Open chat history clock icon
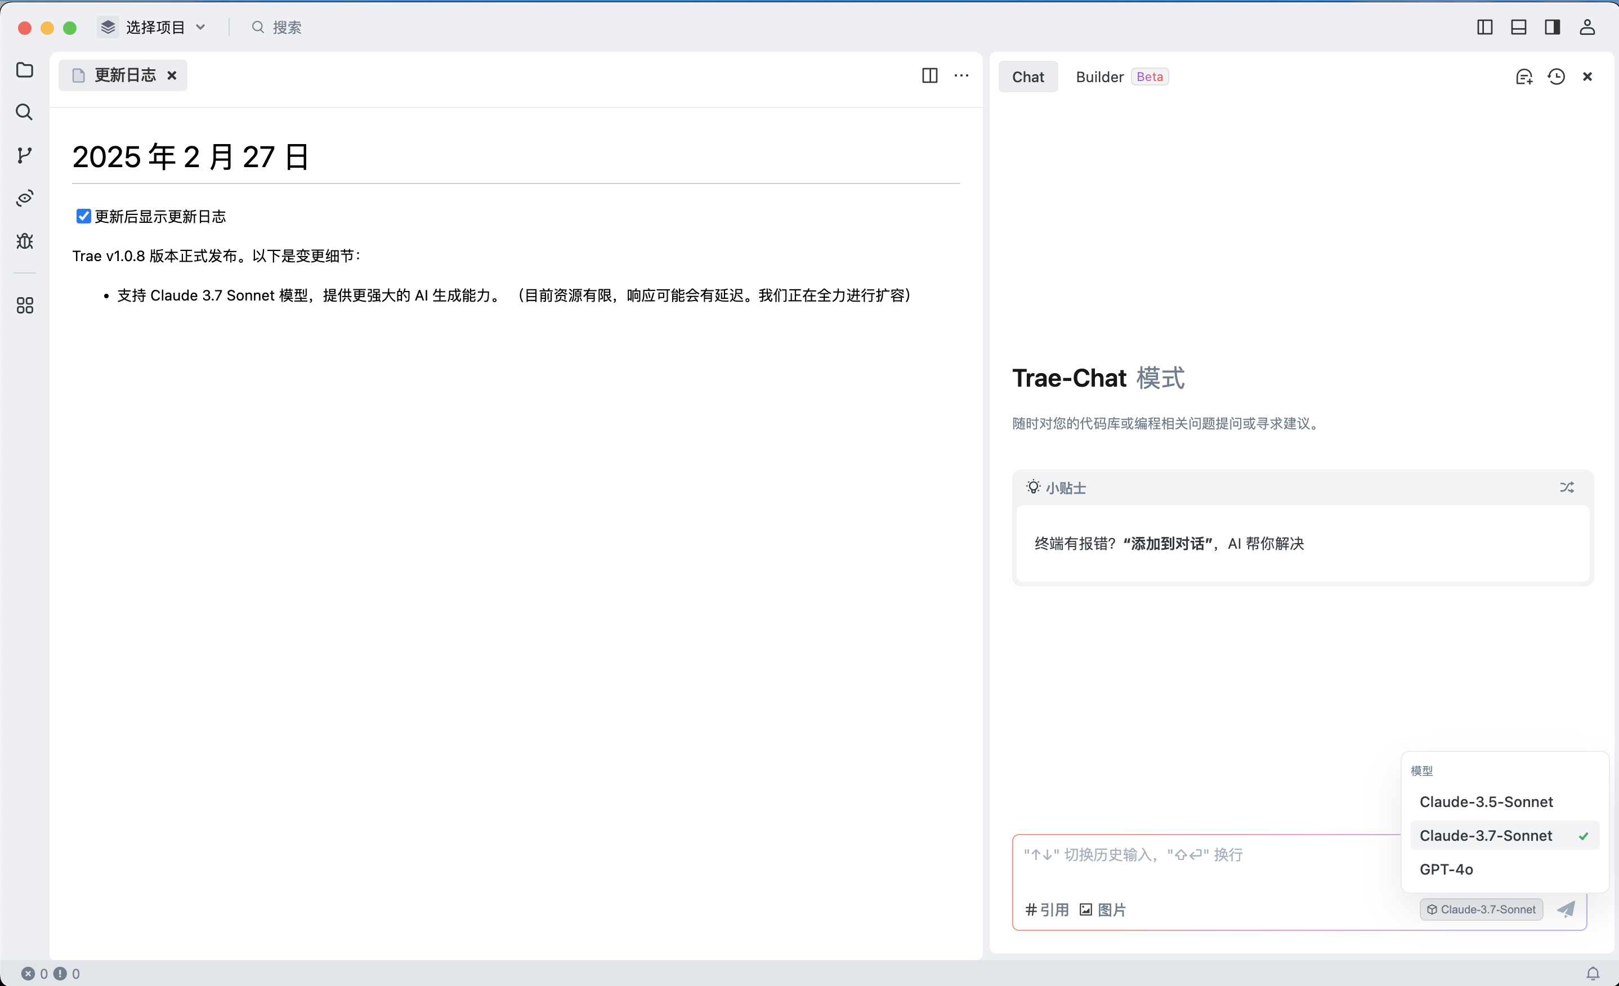Image resolution: width=1619 pixels, height=986 pixels. coord(1556,77)
